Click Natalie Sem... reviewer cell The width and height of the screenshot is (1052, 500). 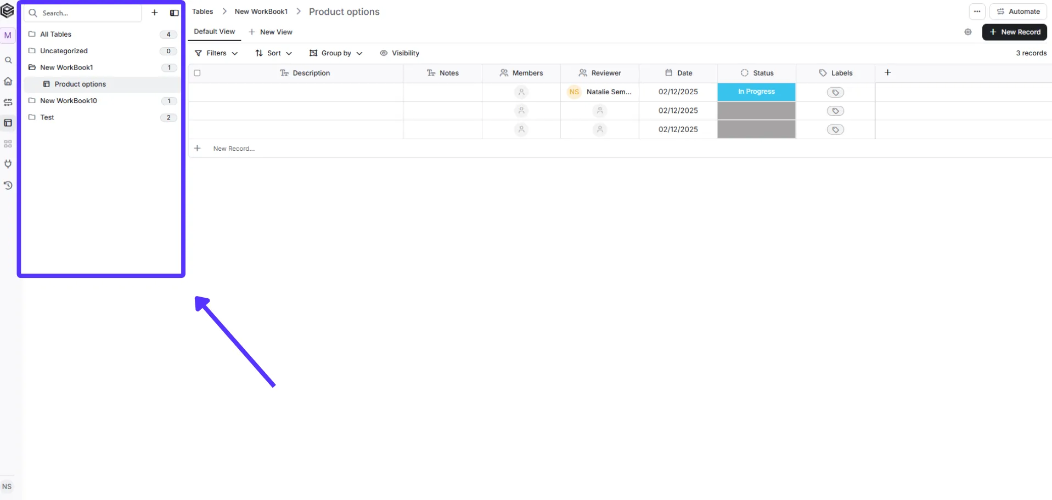pyautogui.click(x=600, y=92)
